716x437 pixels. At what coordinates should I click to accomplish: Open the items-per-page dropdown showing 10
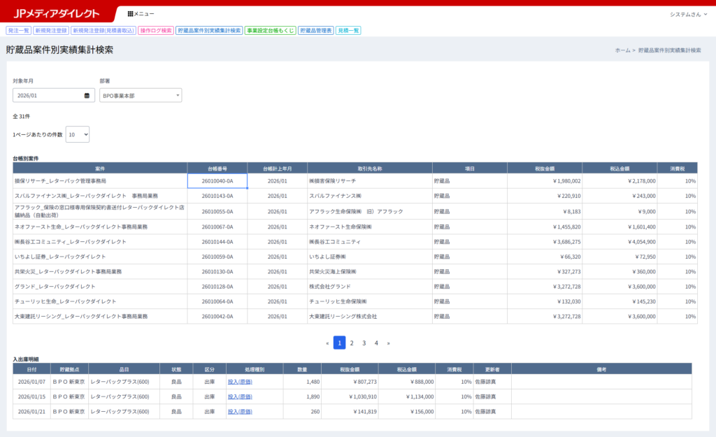coord(77,134)
